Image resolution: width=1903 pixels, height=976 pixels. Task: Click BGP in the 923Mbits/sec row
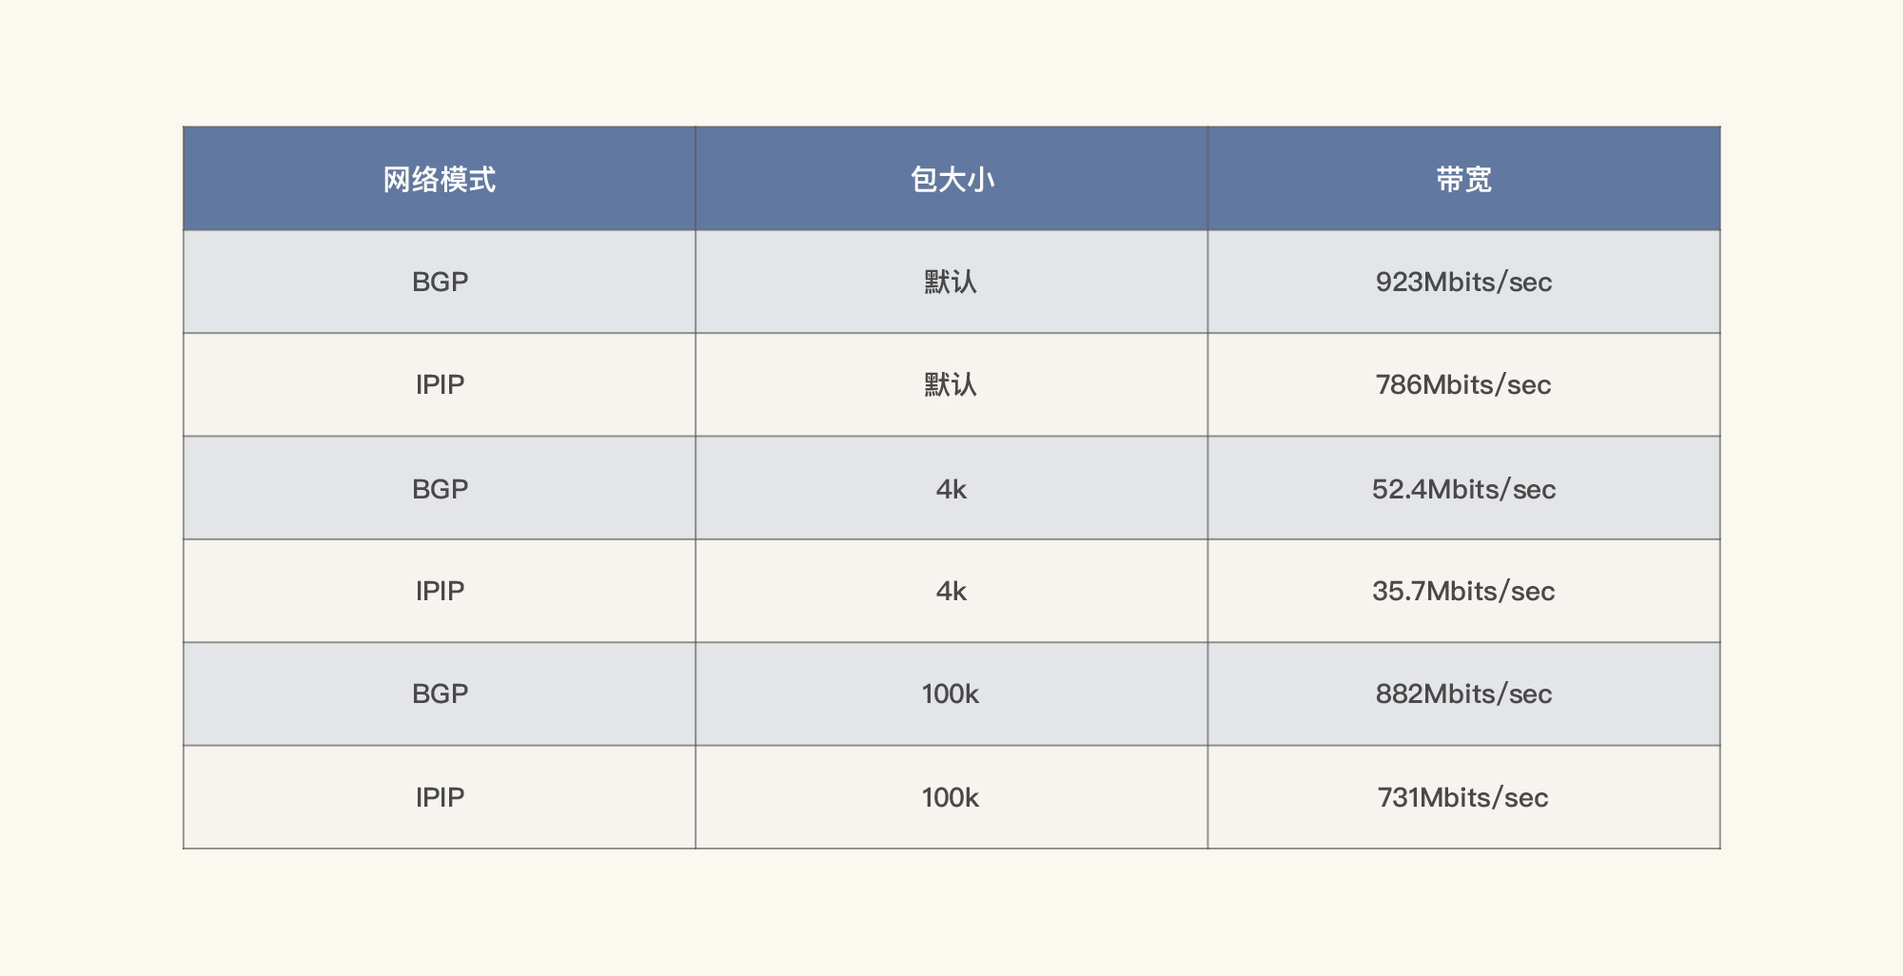point(440,283)
